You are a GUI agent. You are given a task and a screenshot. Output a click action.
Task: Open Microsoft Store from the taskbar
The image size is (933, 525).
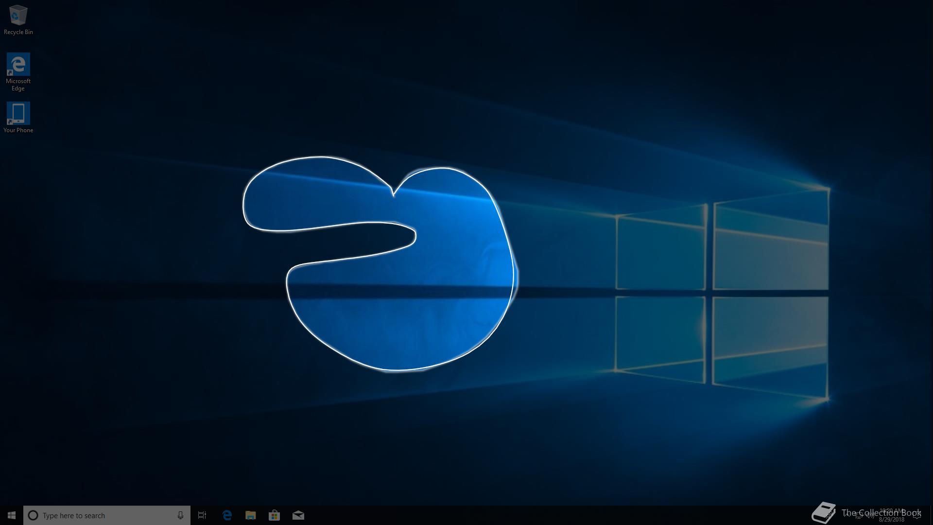275,515
